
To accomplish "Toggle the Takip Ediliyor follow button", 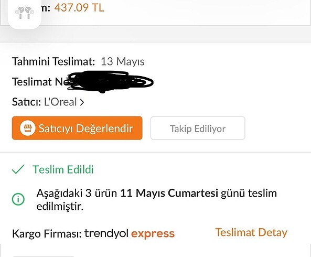I will click(x=198, y=128).
